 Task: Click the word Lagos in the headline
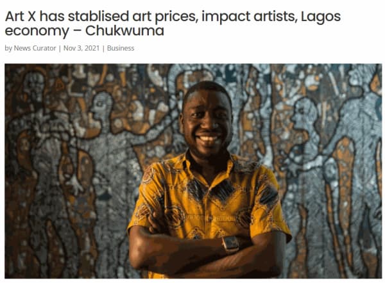coord(320,17)
